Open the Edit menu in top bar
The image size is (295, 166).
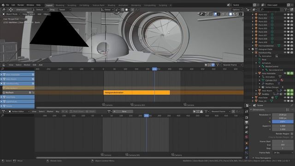coord(13,5)
